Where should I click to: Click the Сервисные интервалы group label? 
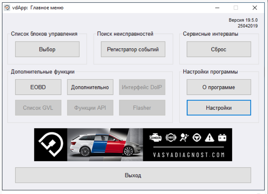(x=211, y=34)
